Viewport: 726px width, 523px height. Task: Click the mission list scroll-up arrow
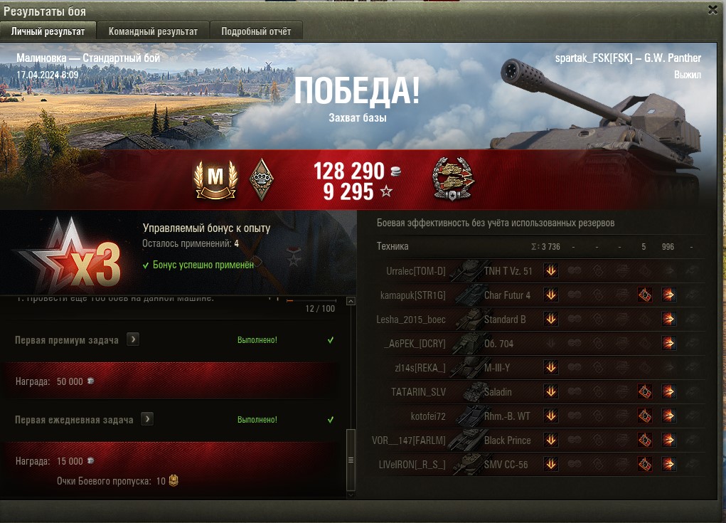[351, 302]
